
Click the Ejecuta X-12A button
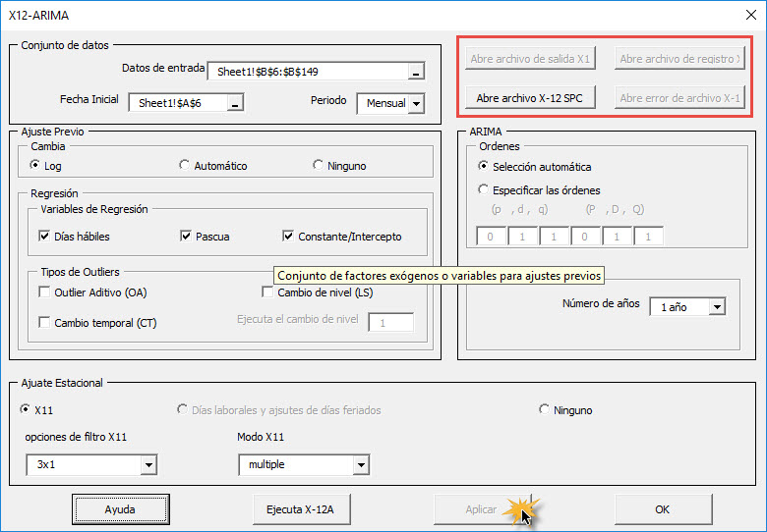point(301,509)
